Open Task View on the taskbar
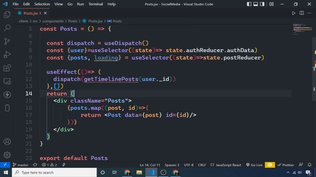316x177 pixels. tap(115, 173)
